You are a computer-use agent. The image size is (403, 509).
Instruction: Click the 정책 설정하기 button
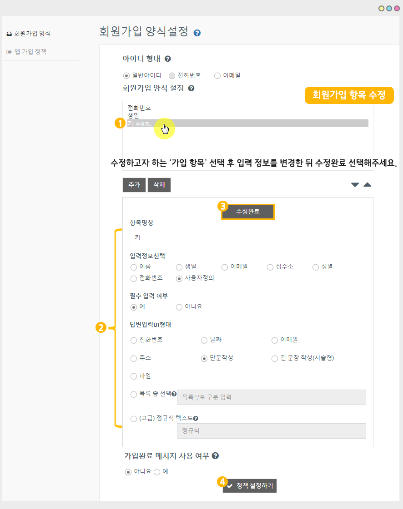pyautogui.click(x=250, y=485)
